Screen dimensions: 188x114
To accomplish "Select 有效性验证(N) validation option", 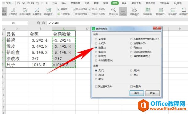I will [x=96, y=61].
